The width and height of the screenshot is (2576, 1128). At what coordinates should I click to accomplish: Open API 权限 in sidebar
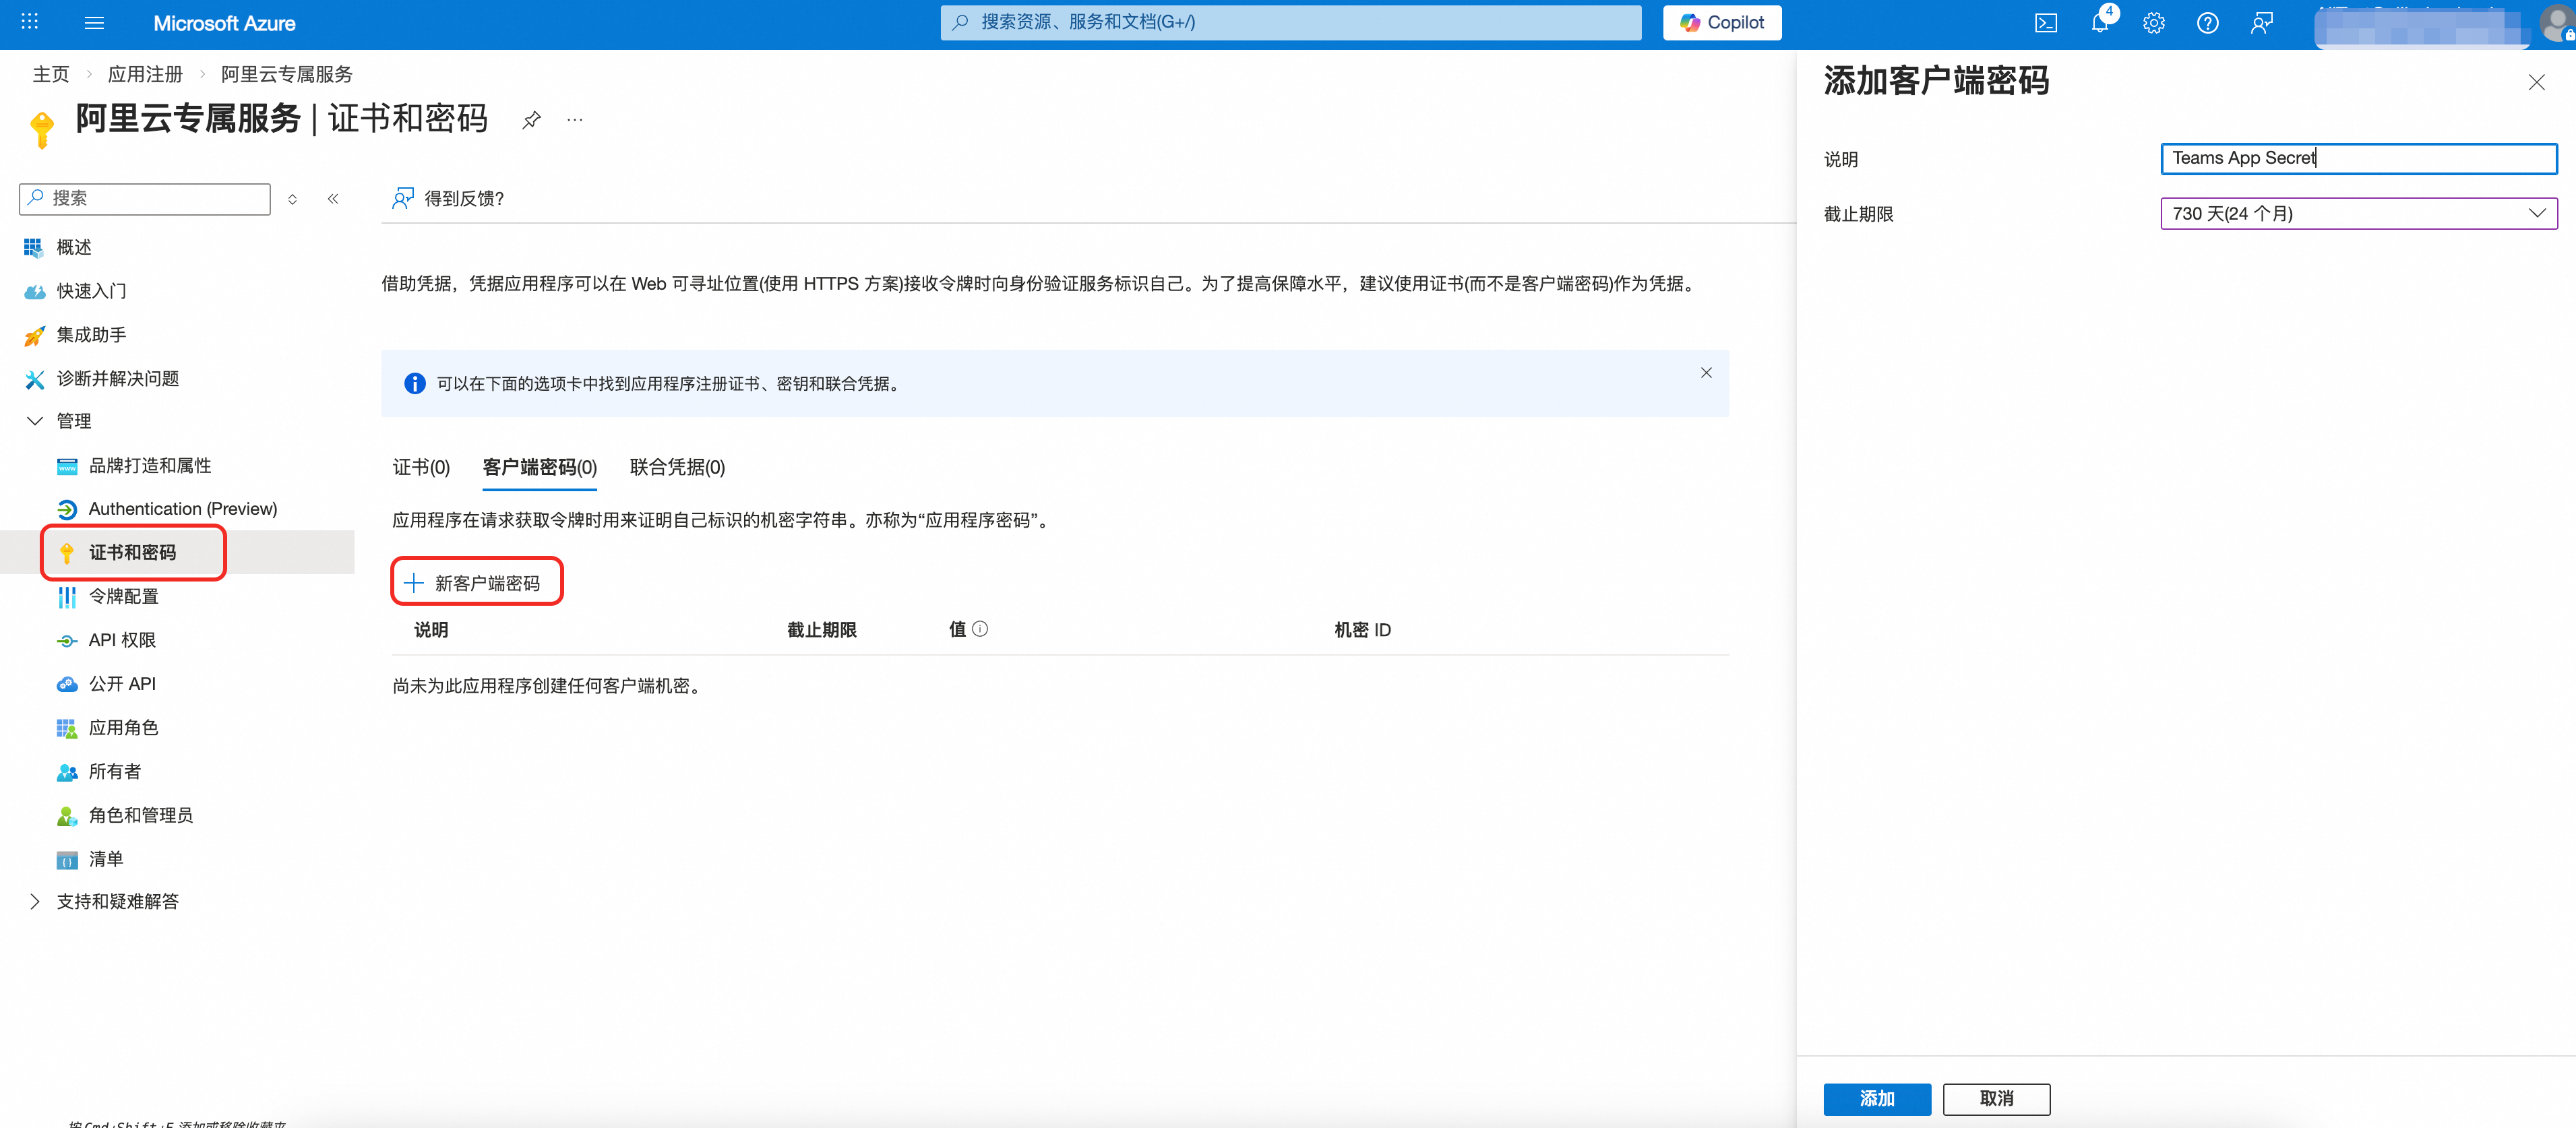point(122,640)
